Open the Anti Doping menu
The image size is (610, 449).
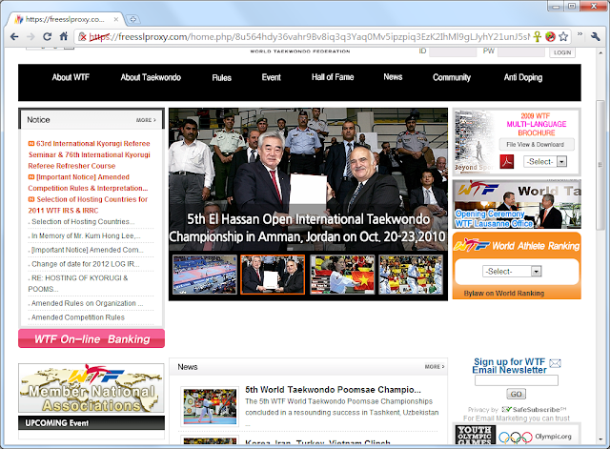pos(523,77)
